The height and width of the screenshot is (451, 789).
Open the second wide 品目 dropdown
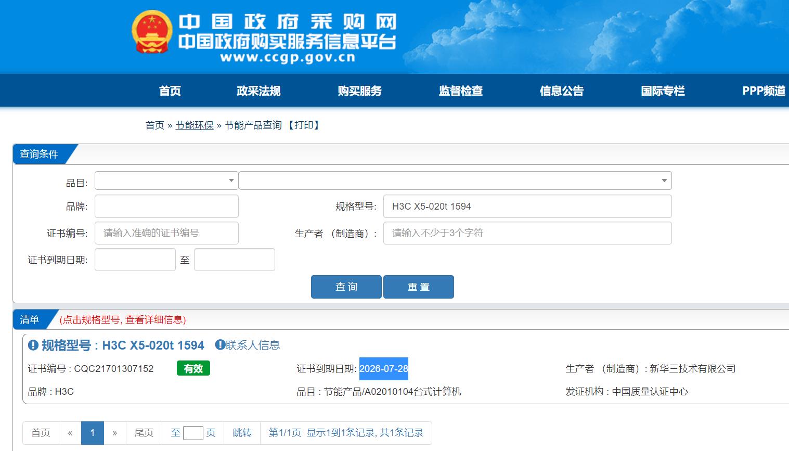pos(455,181)
